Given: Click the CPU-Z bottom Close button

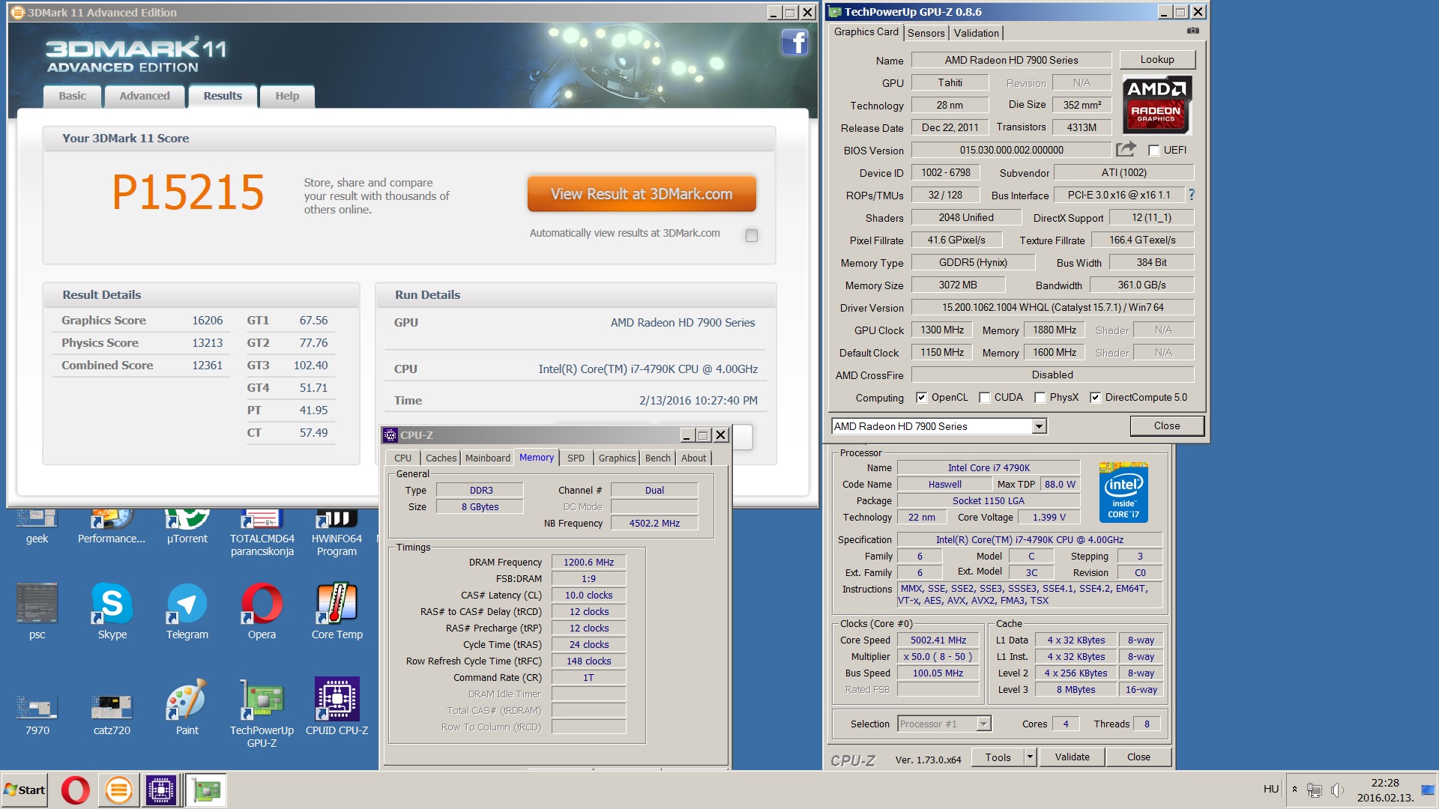Looking at the screenshot, I should (1138, 757).
